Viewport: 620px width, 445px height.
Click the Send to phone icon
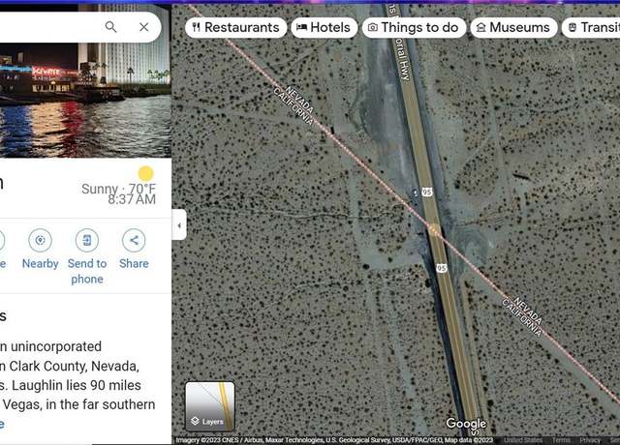[x=87, y=241]
